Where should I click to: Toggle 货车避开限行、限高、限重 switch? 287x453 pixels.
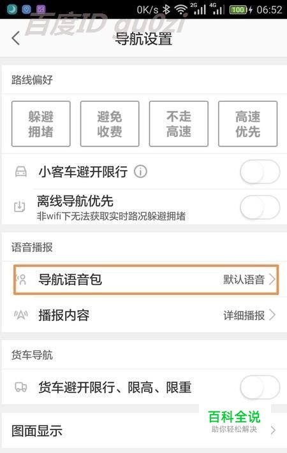pyautogui.click(x=260, y=387)
